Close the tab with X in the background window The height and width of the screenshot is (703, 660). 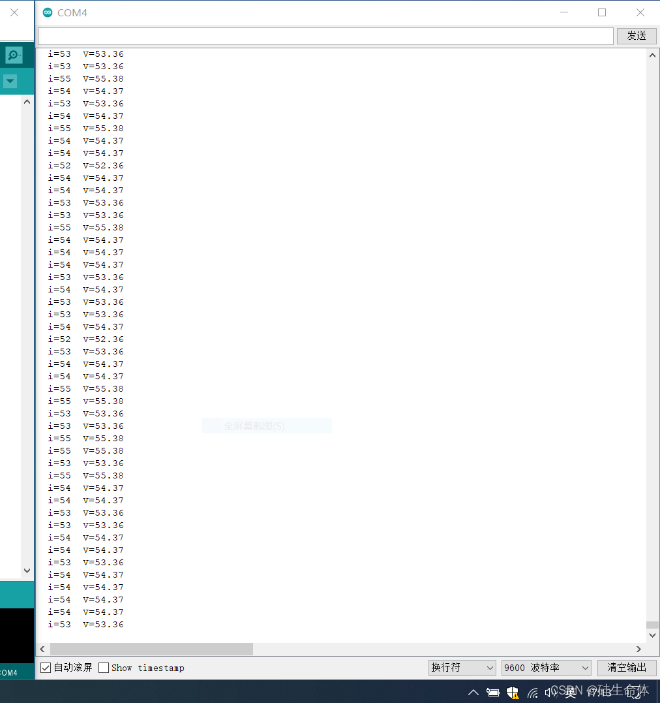pos(14,12)
